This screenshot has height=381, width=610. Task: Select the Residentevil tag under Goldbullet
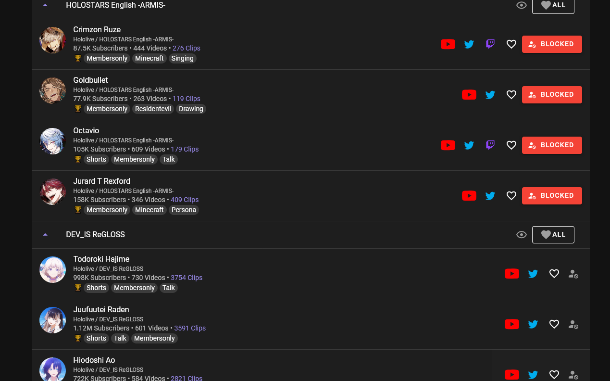tap(153, 109)
